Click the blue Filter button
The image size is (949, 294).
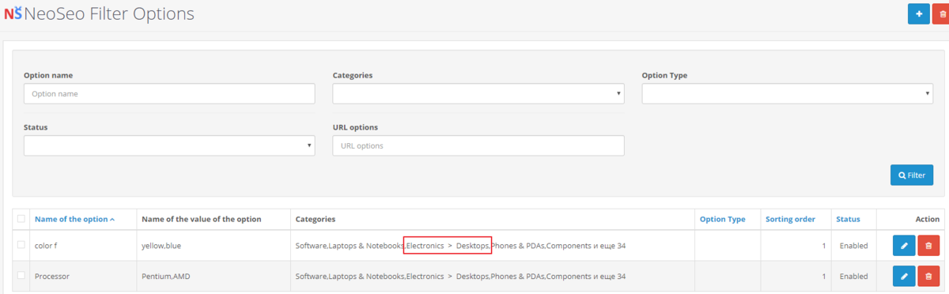click(912, 175)
